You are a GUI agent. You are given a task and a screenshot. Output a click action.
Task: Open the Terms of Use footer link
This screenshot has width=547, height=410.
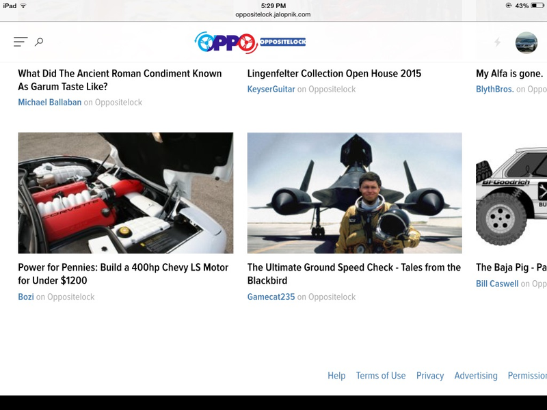[x=381, y=375]
